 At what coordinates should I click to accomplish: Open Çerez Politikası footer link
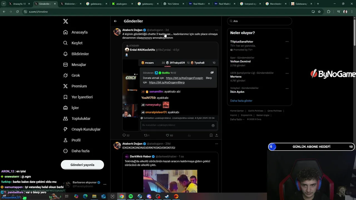pyautogui.click(x=275, y=111)
